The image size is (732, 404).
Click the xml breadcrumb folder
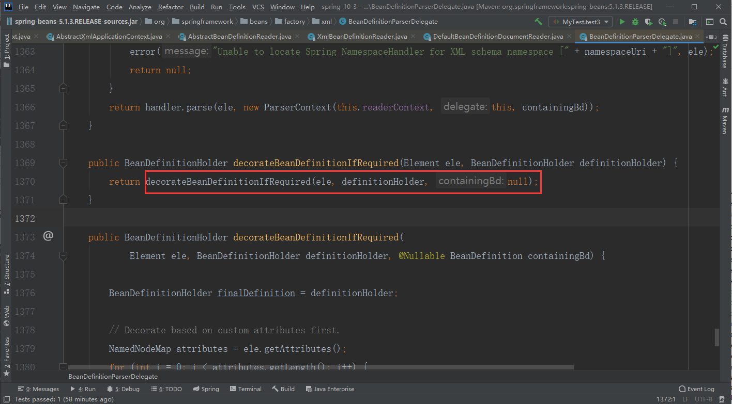point(322,22)
